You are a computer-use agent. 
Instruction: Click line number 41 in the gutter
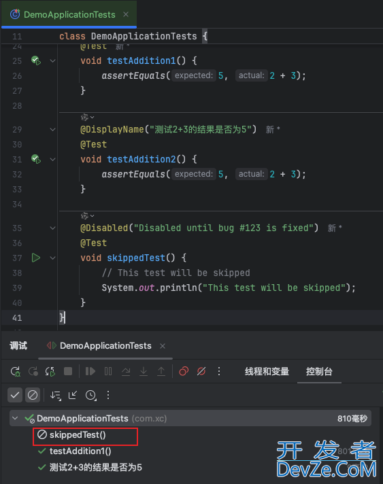tap(17, 317)
